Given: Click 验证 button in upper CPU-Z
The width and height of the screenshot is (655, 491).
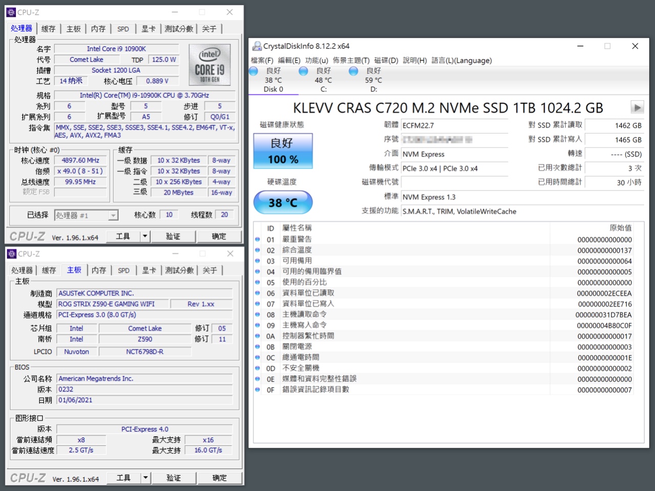Looking at the screenshot, I should coord(173,237).
